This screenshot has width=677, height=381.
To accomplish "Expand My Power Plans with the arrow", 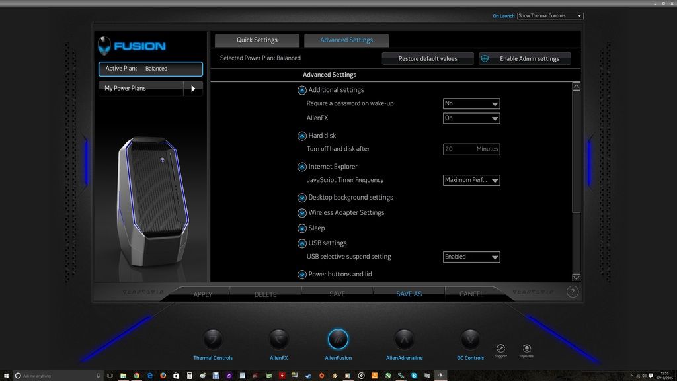I will point(194,89).
